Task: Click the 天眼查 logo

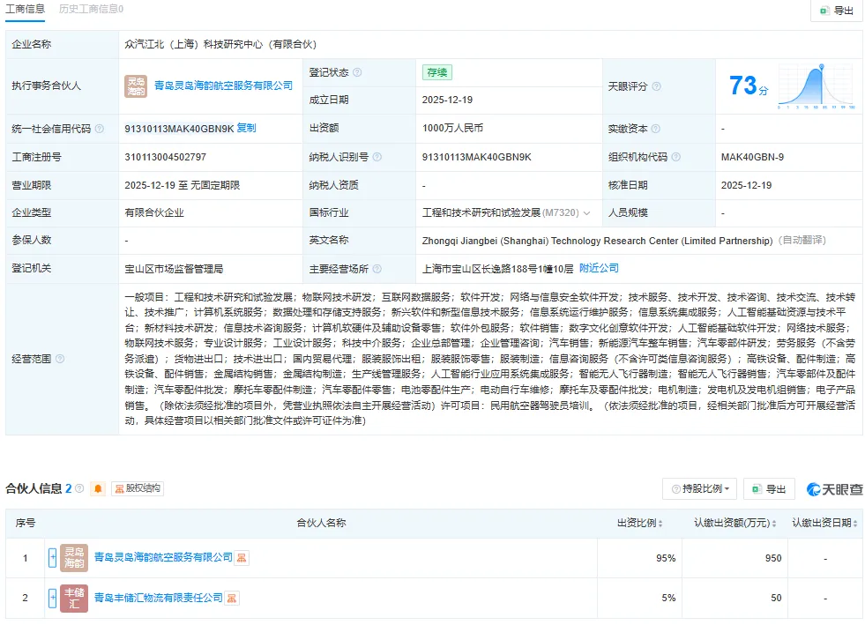Action: [835, 489]
